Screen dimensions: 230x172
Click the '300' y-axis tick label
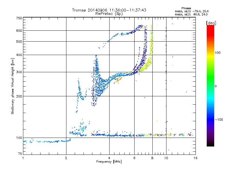pyautogui.click(x=19, y=72)
